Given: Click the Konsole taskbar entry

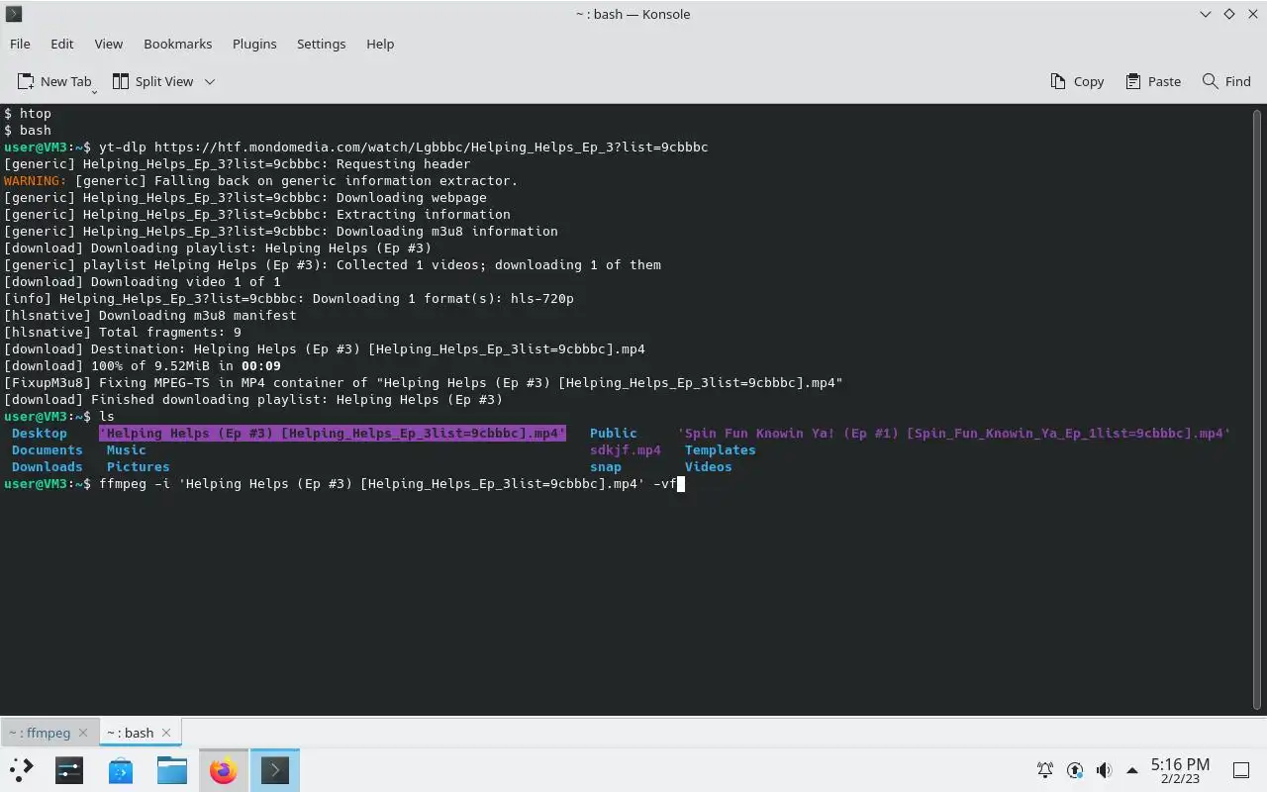Looking at the screenshot, I should coord(275,769).
